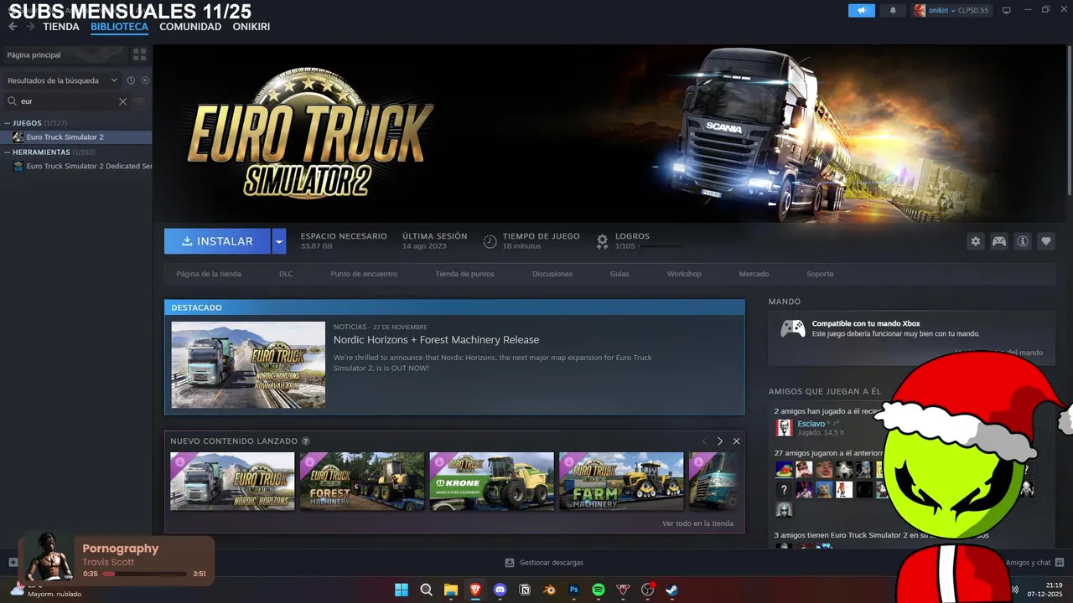The image size is (1073, 603).
Task: Open Brave browser from the taskbar
Action: tap(475, 590)
